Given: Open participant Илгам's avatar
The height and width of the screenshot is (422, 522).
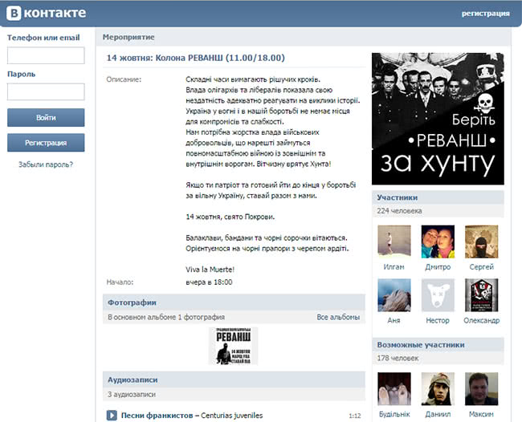Looking at the screenshot, I should coord(394,241).
